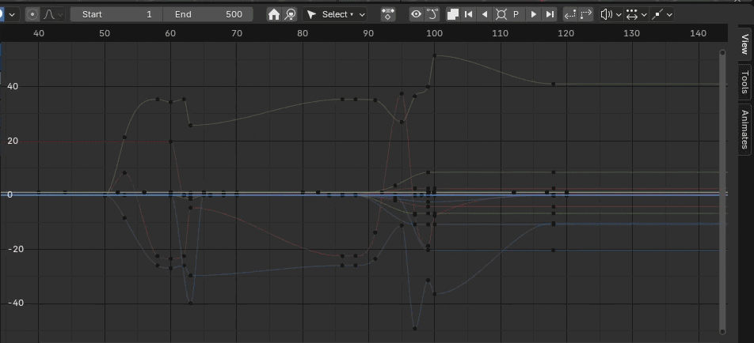This screenshot has height=343, width=754.
Task: Open the Animates sidebar tab
Action: pyautogui.click(x=744, y=129)
